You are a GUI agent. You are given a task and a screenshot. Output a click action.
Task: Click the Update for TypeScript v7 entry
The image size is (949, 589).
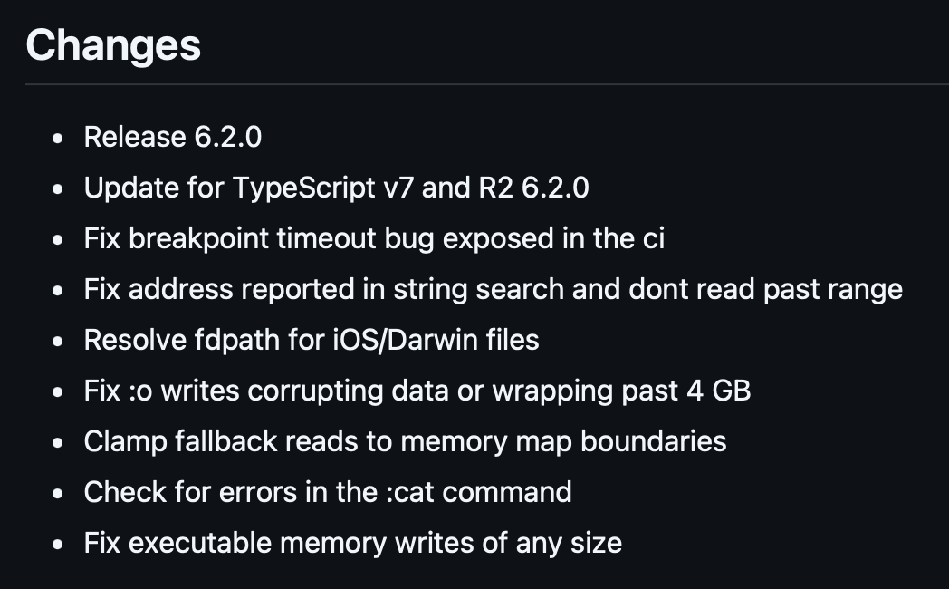[x=336, y=188]
